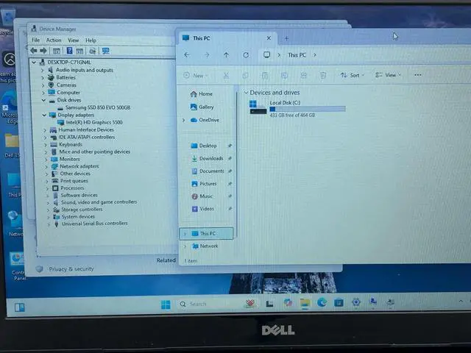
Task: Expand Network in explorer sidebar
Action: [x=185, y=246]
